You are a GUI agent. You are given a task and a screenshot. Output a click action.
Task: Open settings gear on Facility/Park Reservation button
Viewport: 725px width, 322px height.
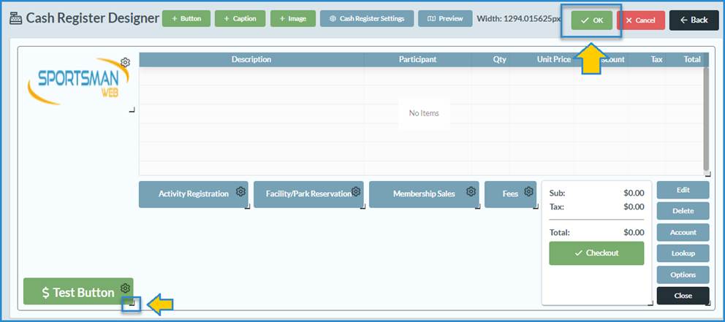point(356,192)
